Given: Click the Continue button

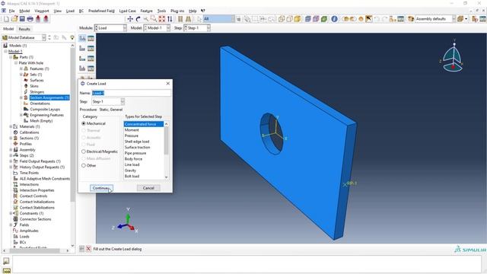Looking at the screenshot, I should (x=101, y=188).
